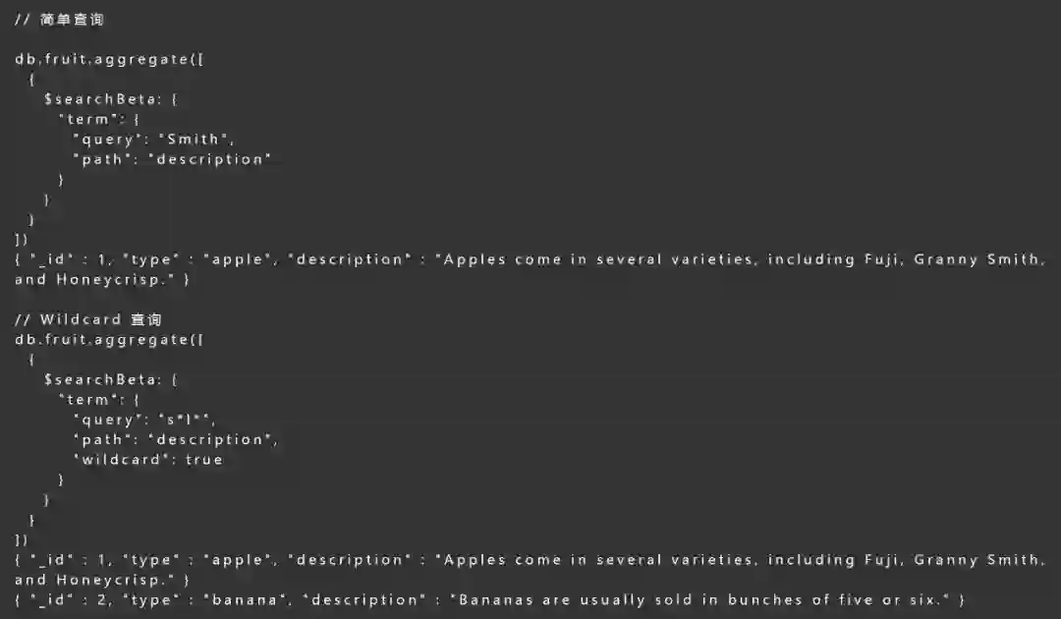Click "path" key in the wildcard query

tap(101, 439)
